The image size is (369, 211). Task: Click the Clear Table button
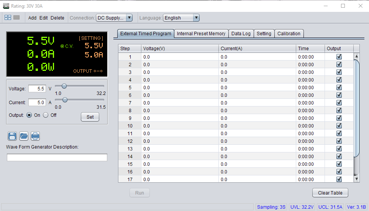330,193
